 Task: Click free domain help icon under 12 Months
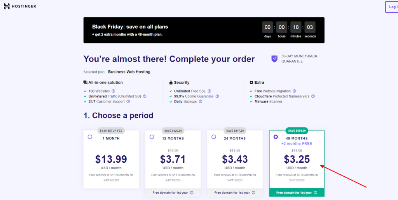click(x=192, y=193)
